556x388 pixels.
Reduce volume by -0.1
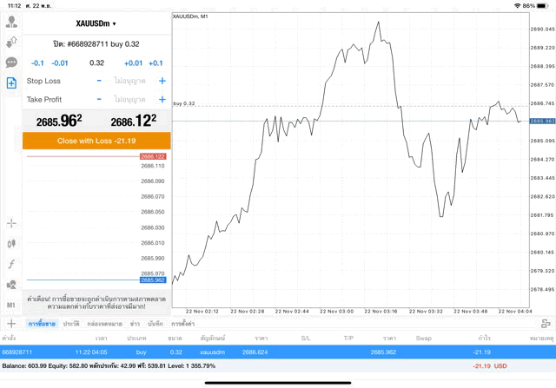[x=37, y=62]
